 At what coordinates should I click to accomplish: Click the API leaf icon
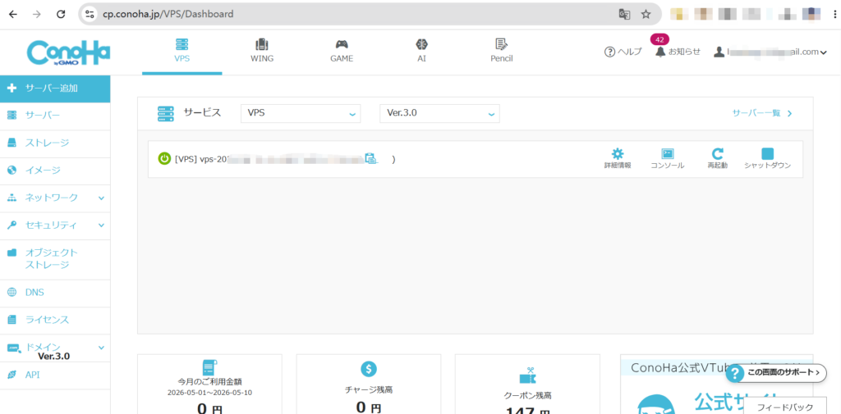click(11, 375)
